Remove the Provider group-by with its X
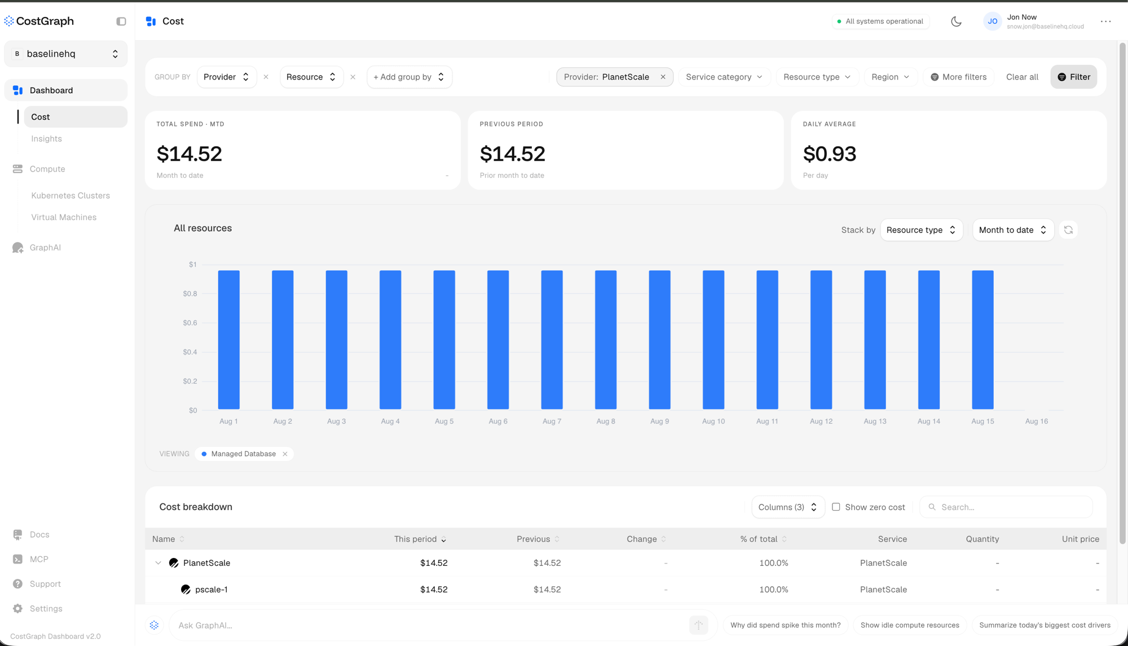The height and width of the screenshot is (646, 1128). [266, 77]
